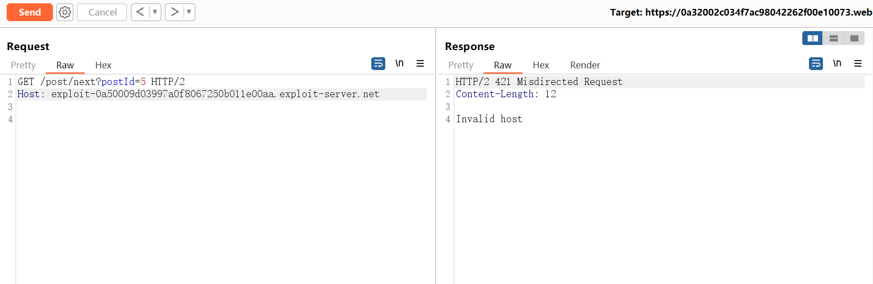Open Response panel hamburger menu

point(858,63)
